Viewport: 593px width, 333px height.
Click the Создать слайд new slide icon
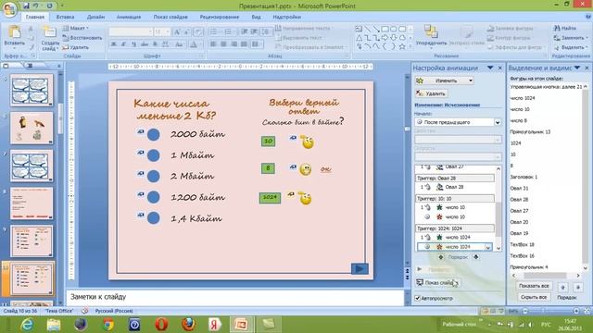49,32
